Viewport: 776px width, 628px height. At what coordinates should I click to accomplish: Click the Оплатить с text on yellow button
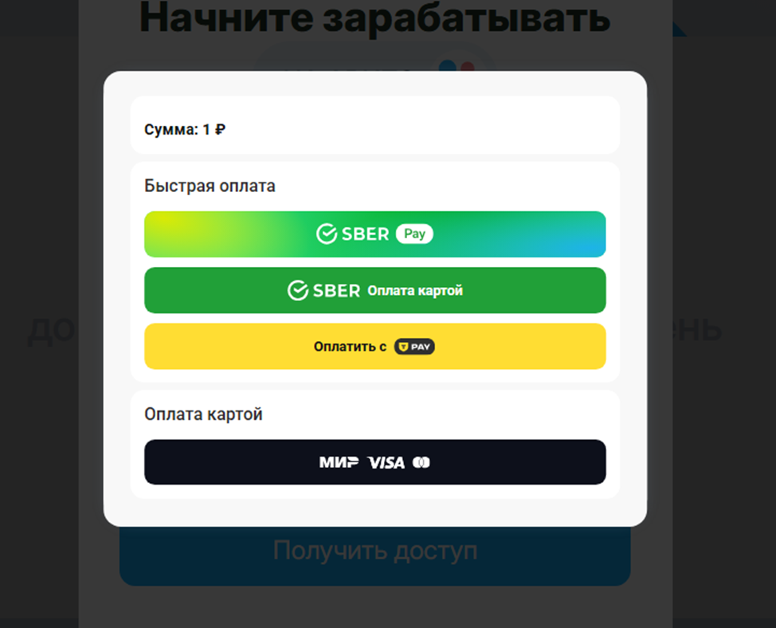click(350, 347)
